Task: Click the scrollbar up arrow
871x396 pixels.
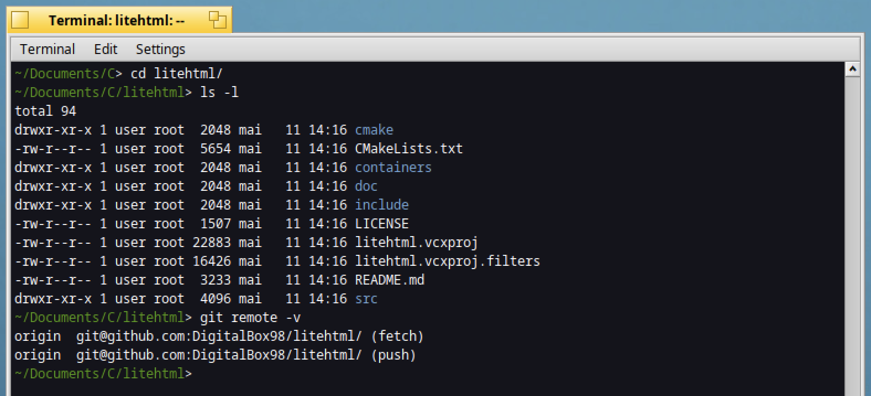Action: point(852,69)
